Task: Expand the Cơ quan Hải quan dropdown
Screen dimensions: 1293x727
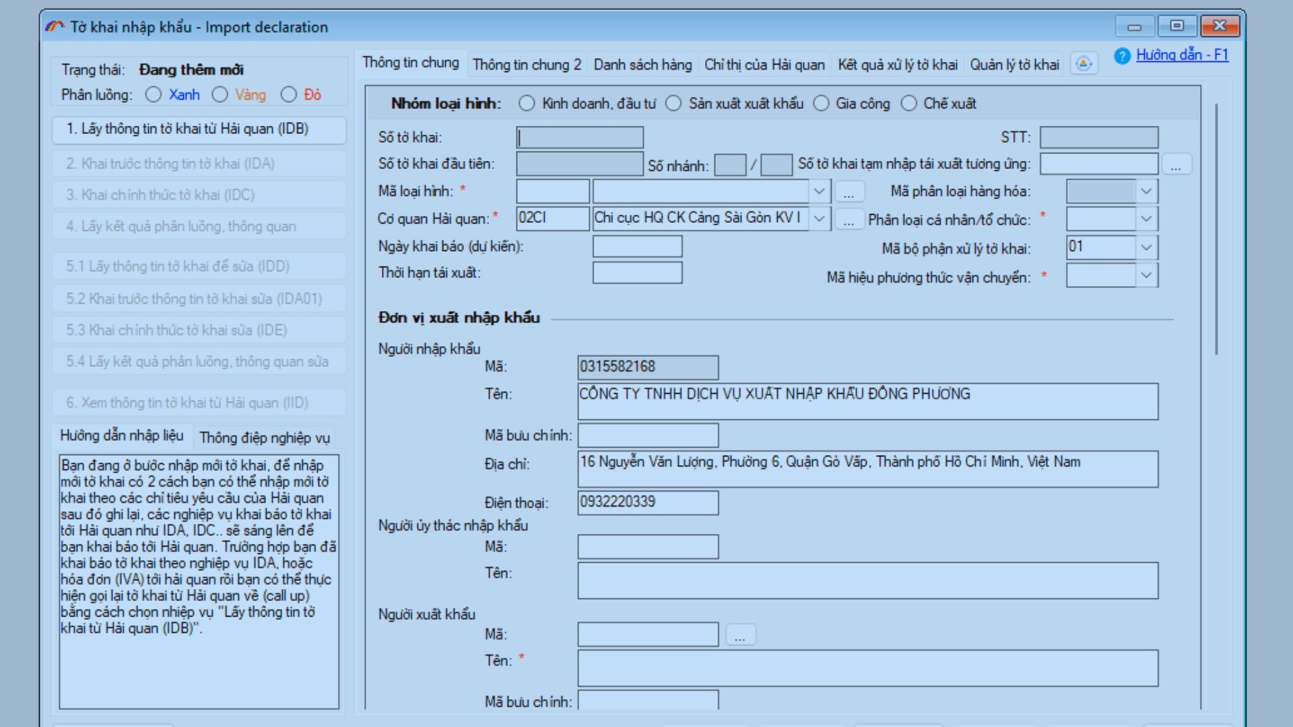Action: point(819,219)
